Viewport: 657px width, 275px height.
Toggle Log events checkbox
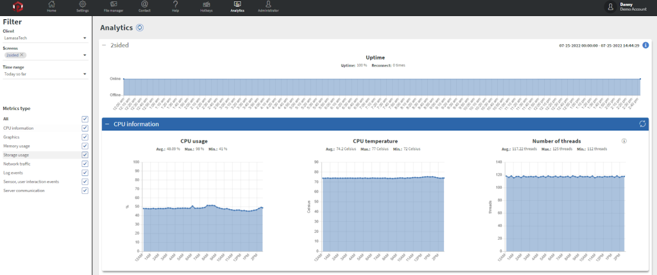(x=85, y=173)
